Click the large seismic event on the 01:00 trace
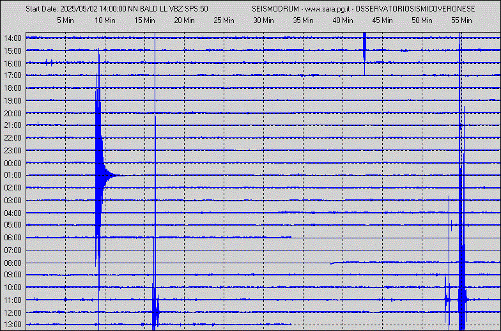The height and width of the screenshot is (331, 501). 100,175
